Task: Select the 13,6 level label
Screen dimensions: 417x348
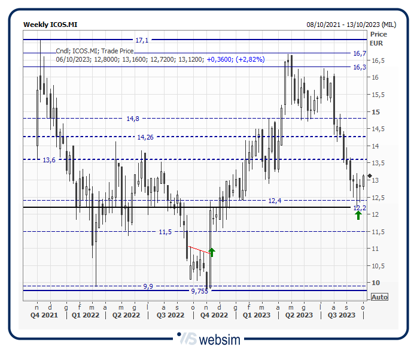Action: click(49, 160)
